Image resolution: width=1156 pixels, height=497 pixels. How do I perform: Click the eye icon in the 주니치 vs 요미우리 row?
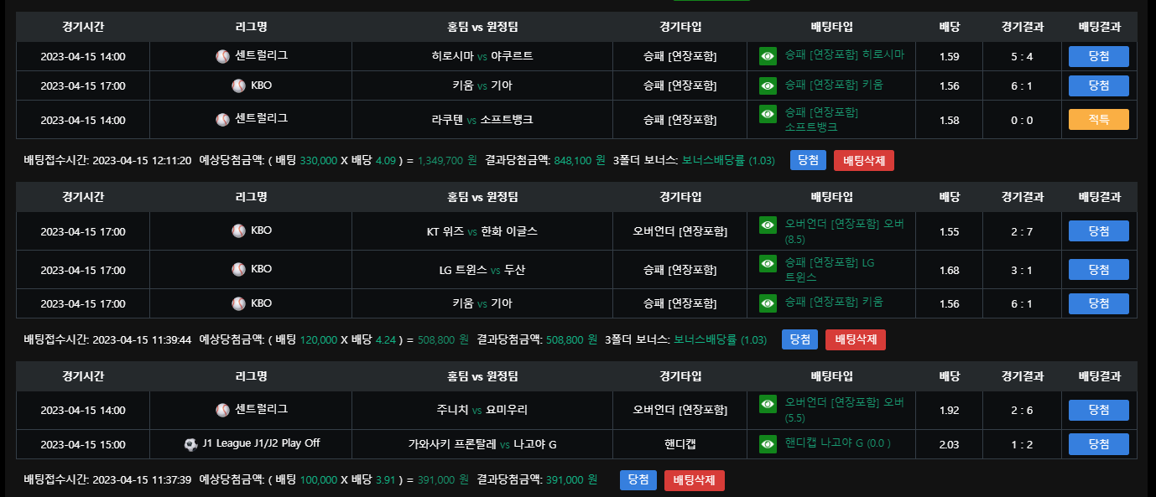click(768, 404)
